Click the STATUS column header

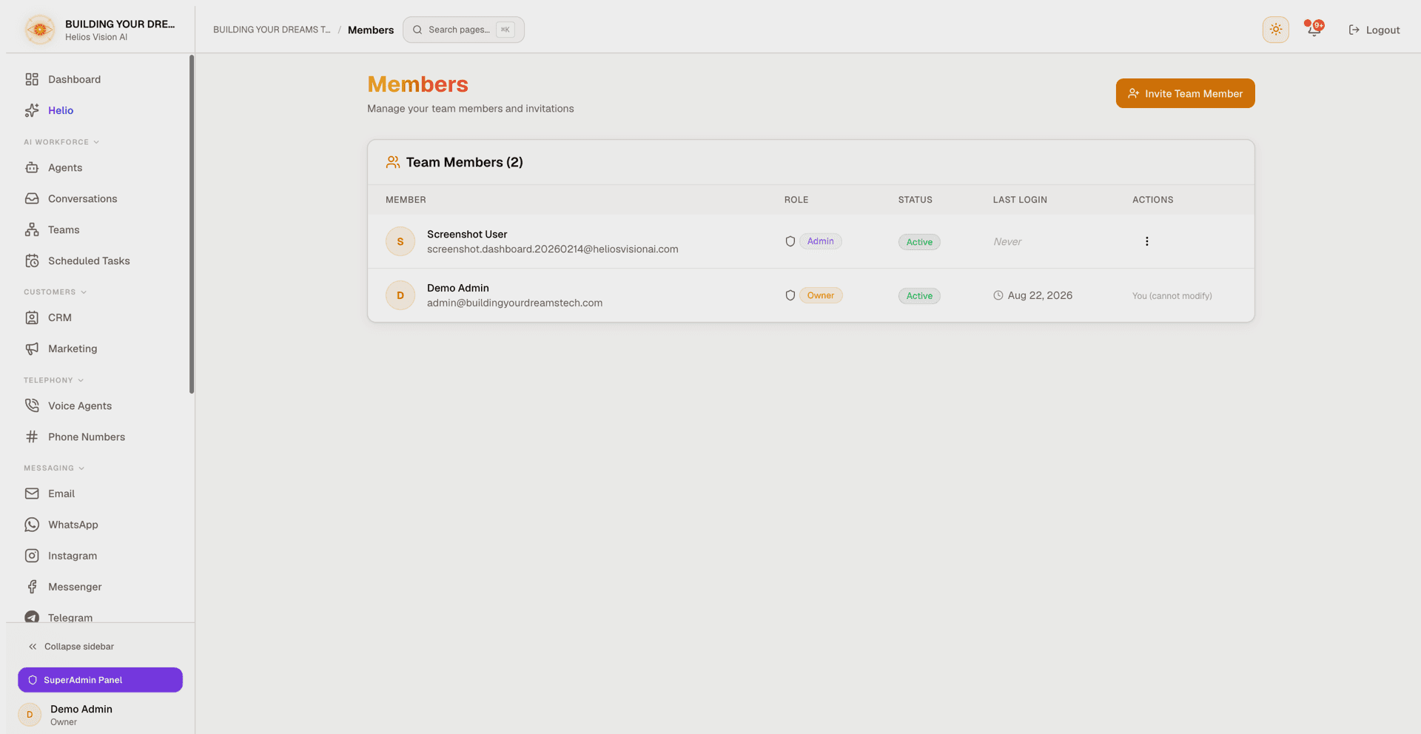pyautogui.click(x=916, y=200)
